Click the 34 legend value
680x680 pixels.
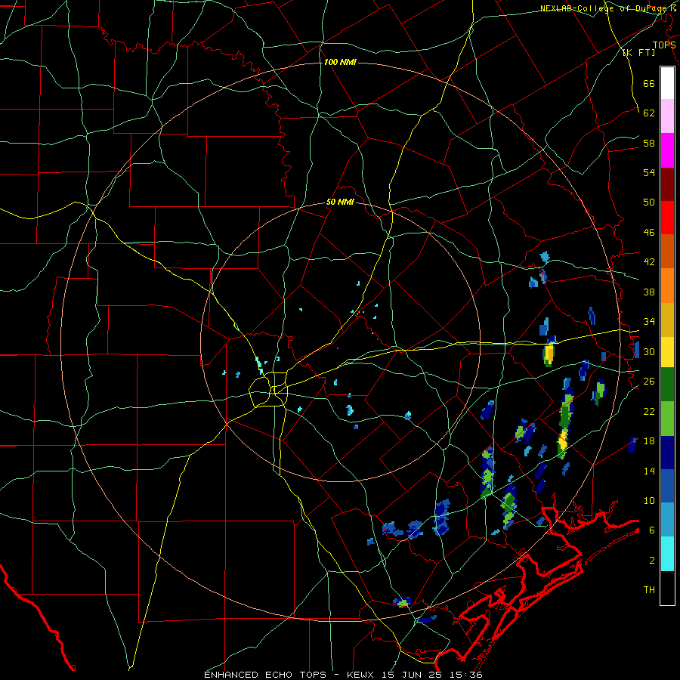pos(649,322)
